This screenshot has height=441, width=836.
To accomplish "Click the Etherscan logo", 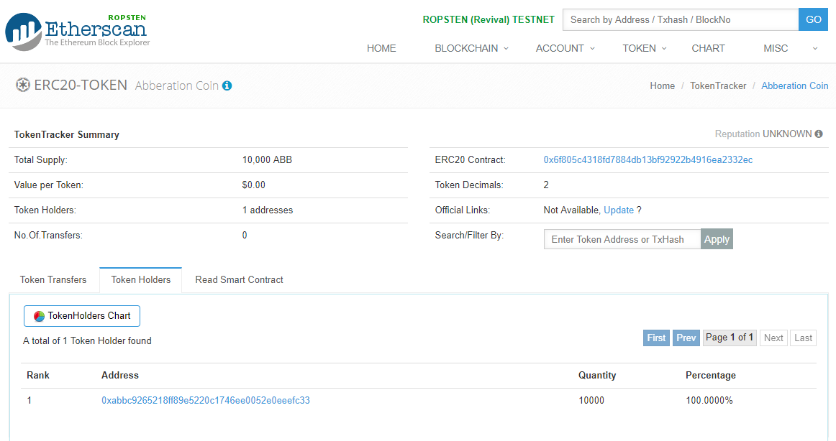I will click(78, 32).
